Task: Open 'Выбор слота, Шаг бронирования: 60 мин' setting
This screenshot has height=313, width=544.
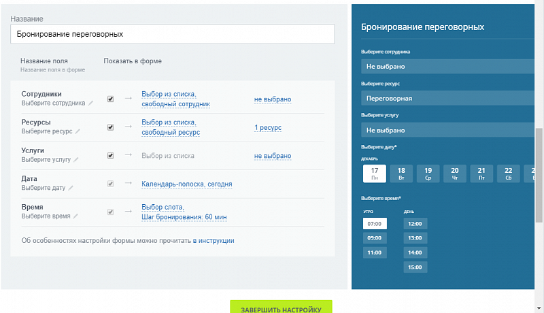Action: point(184,212)
